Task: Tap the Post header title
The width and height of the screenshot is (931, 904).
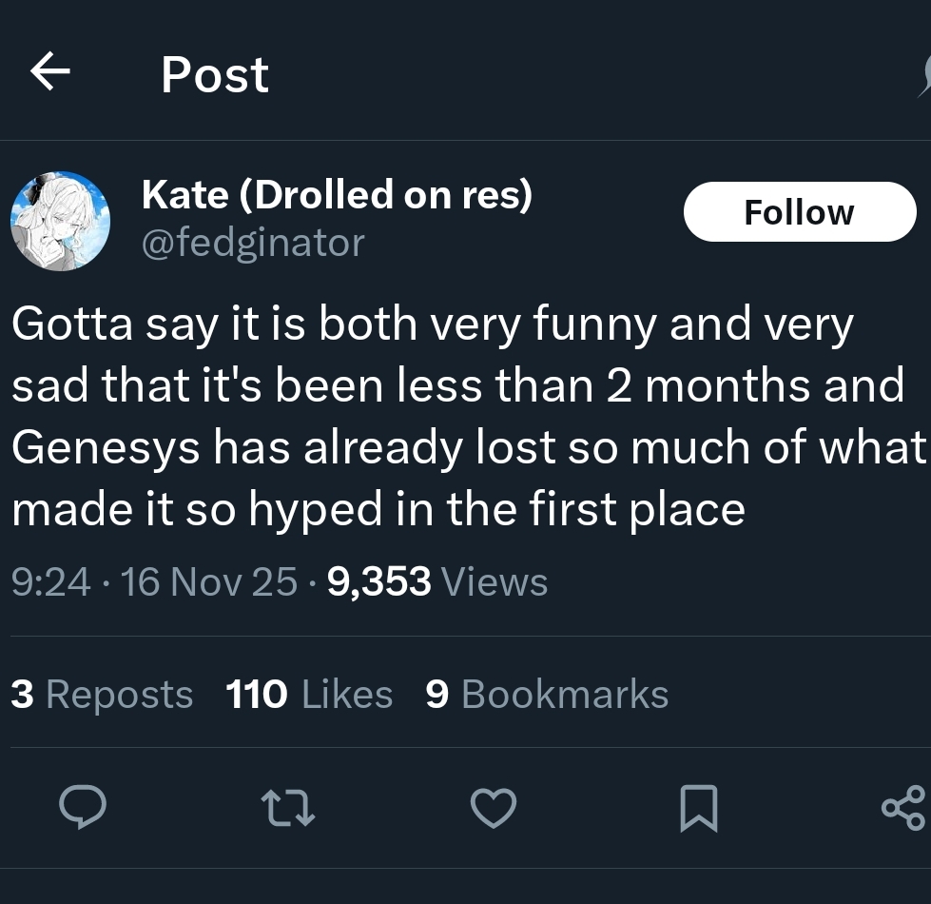Action: (x=215, y=75)
